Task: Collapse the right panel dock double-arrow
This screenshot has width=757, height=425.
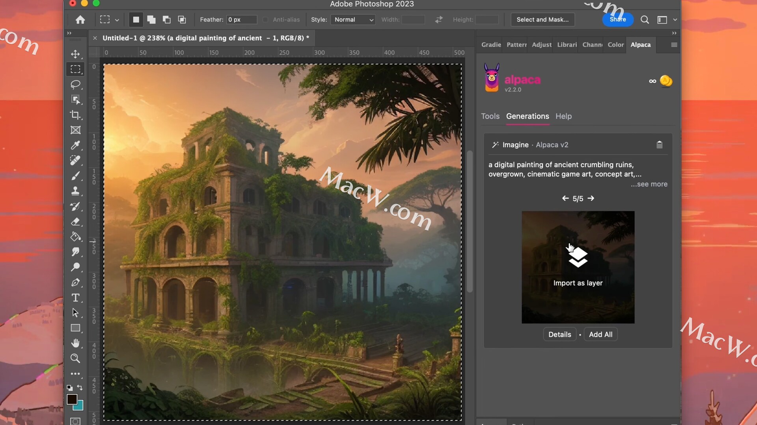Action: pyautogui.click(x=674, y=33)
